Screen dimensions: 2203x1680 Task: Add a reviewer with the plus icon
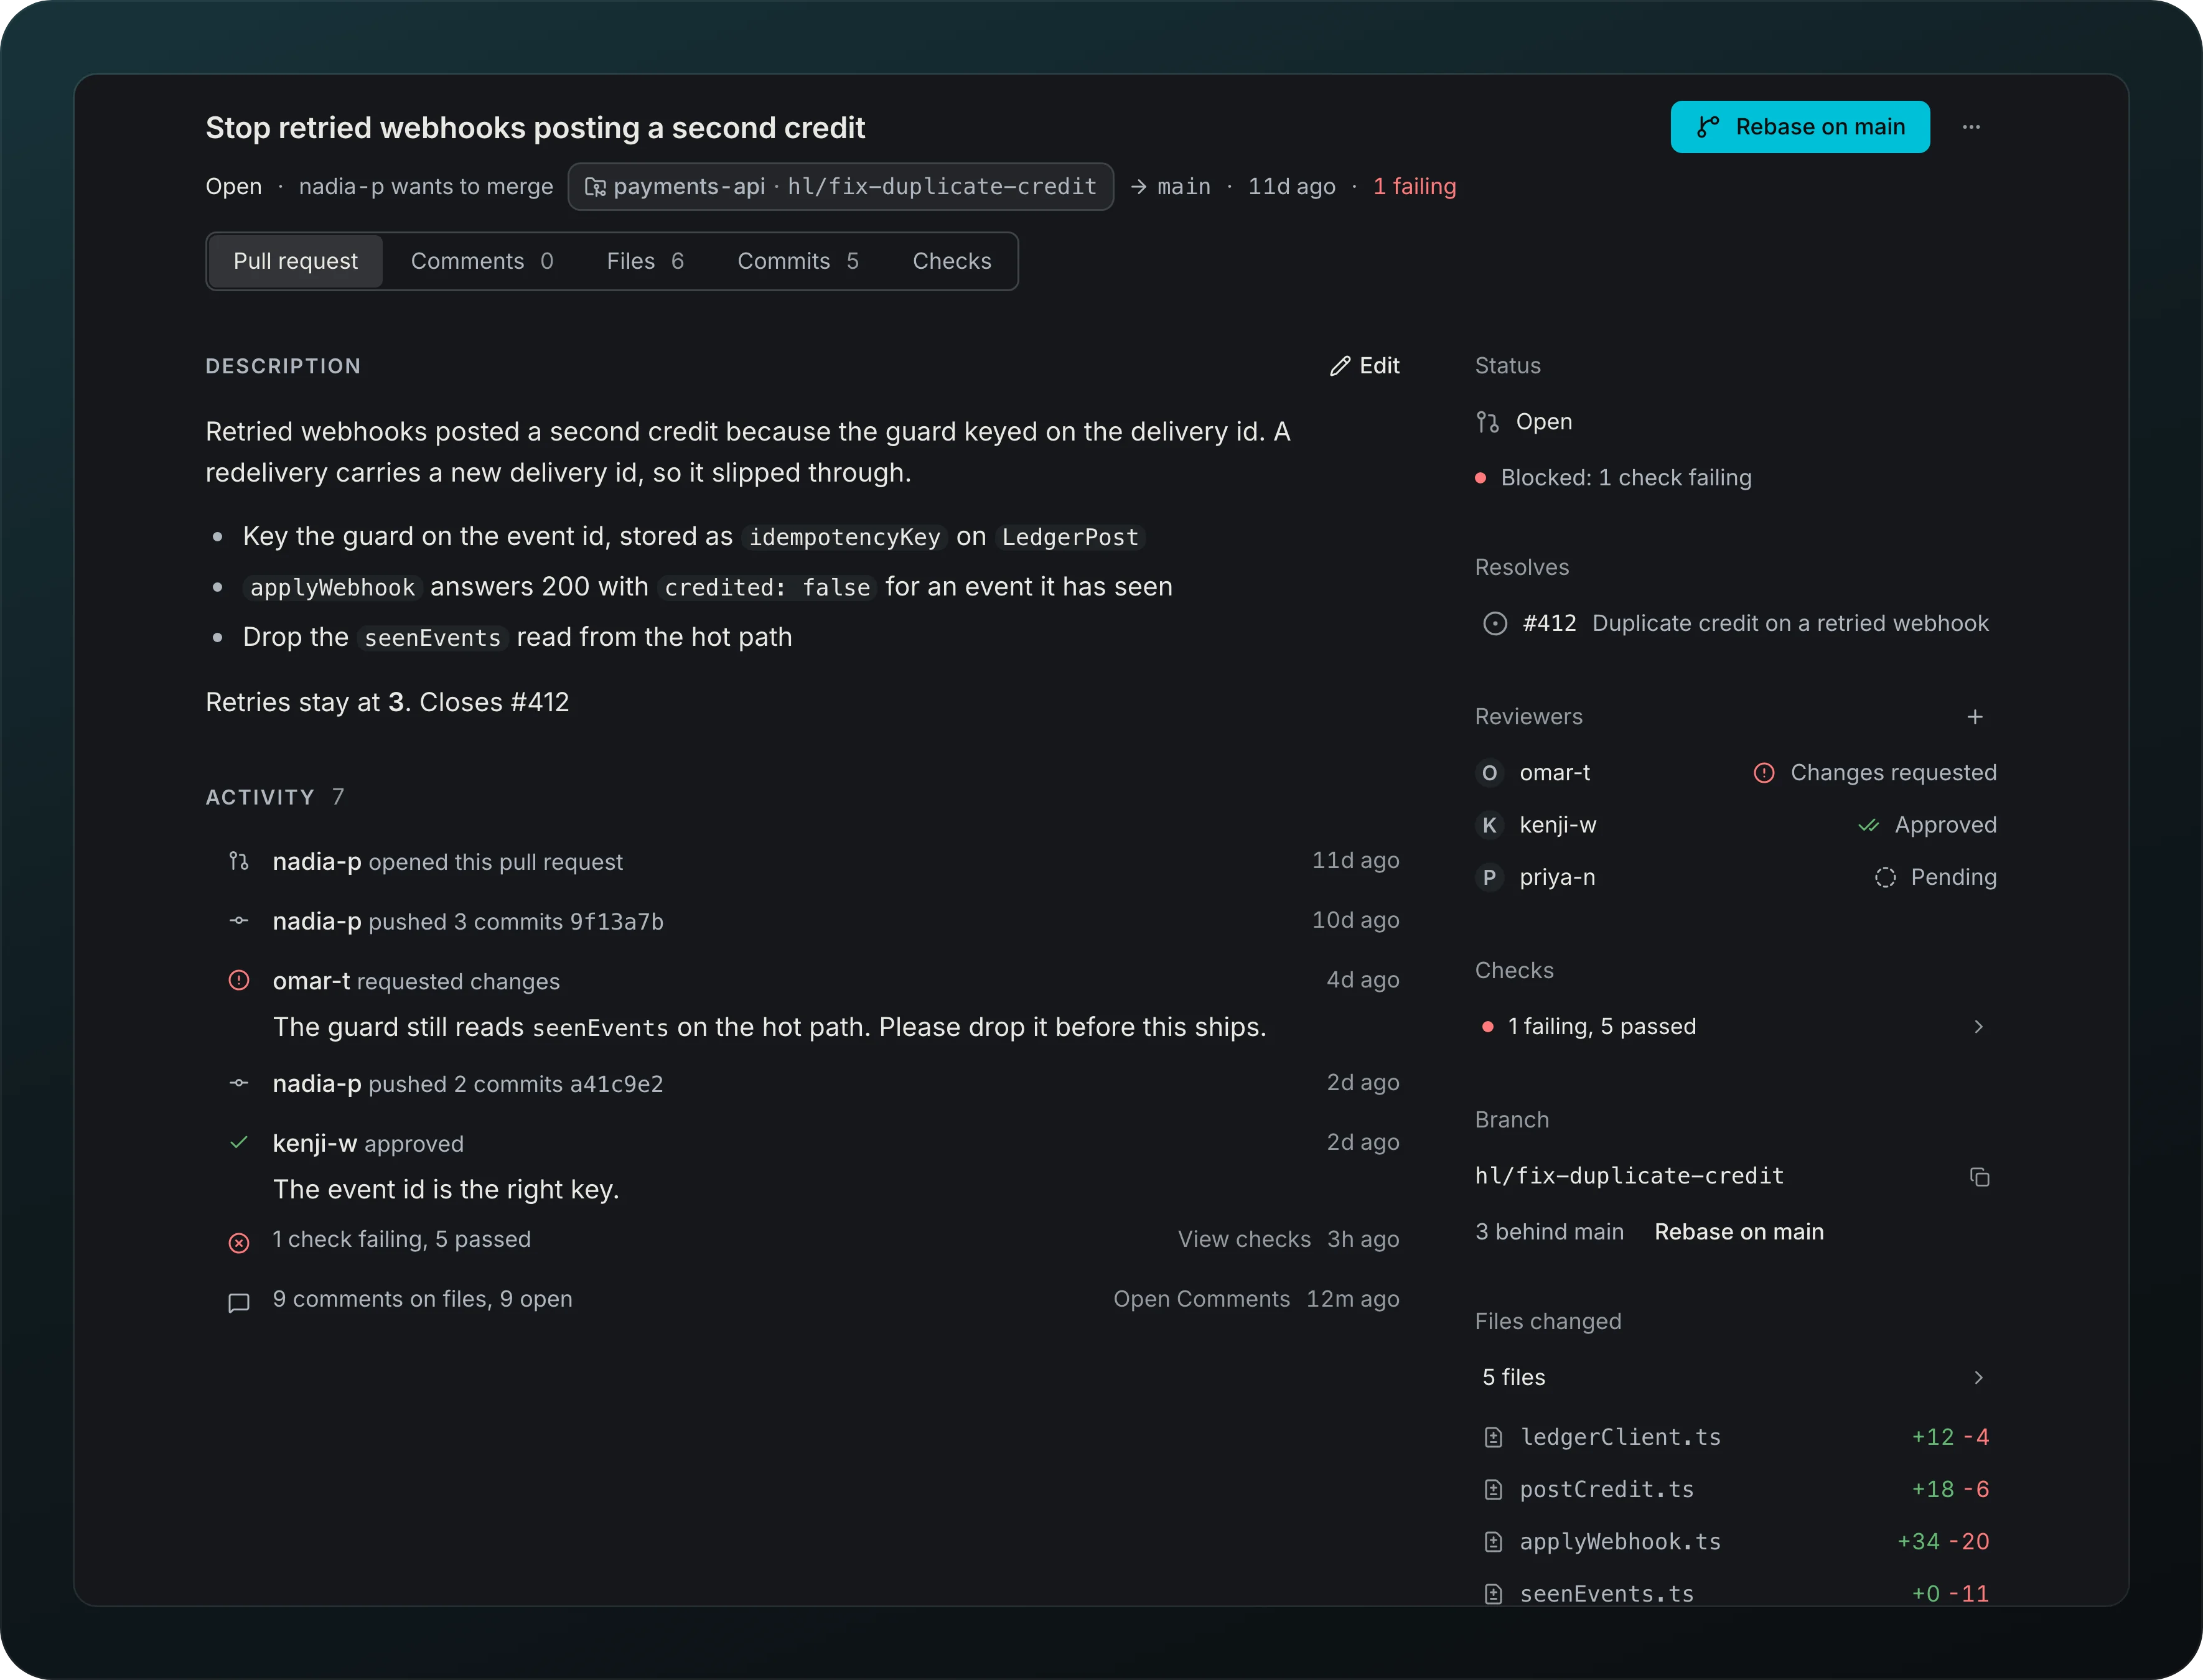(x=1975, y=717)
